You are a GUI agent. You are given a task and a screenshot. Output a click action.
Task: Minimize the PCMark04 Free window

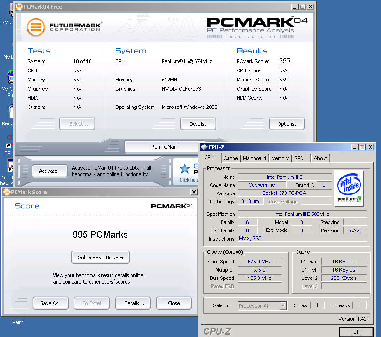click(295, 7)
